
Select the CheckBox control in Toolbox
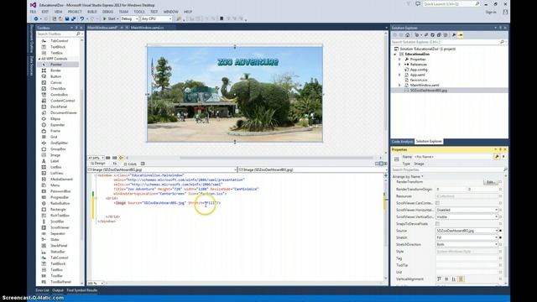(58, 89)
